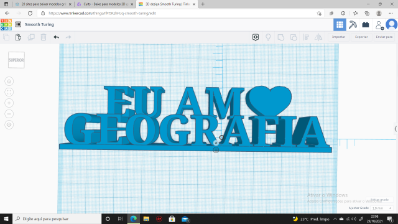Open the Blocks pickaxe mode
Screen dimensions: 398x224
click(x=353, y=25)
